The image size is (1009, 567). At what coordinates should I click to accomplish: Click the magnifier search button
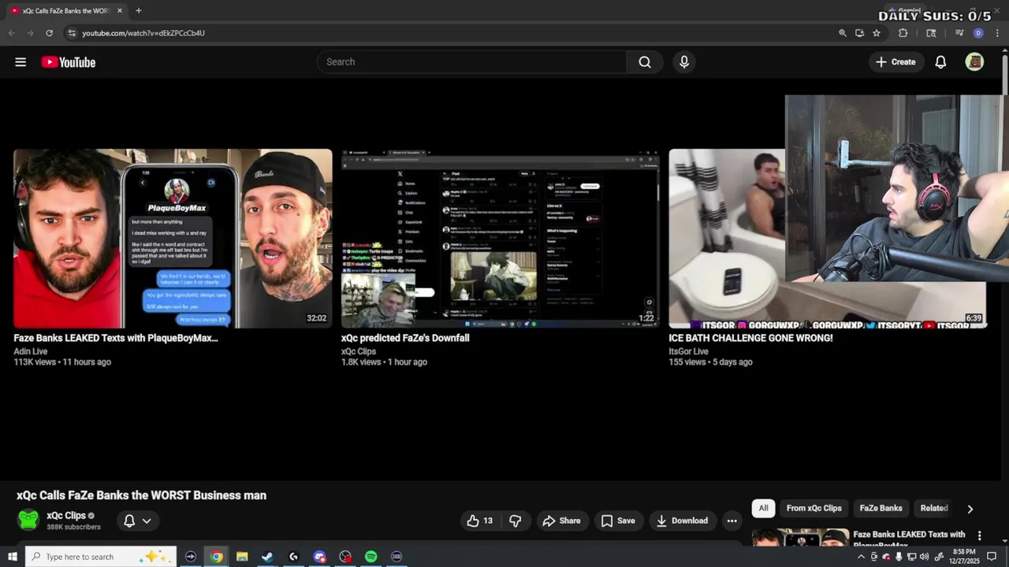click(645, 62)
